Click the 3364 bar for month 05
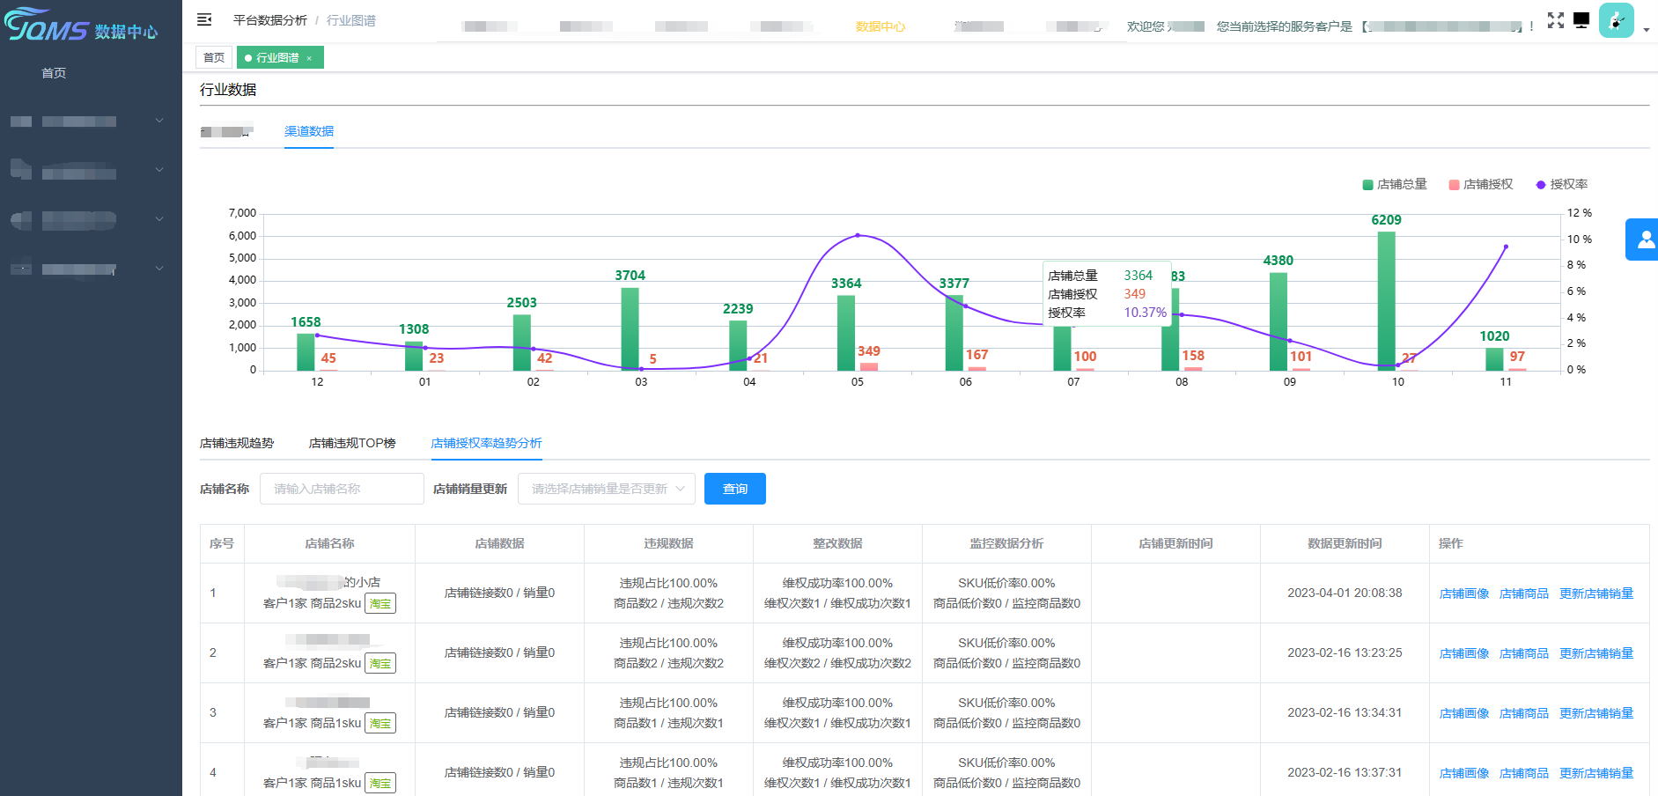The width and height of the screenshot is (1658, 796). point(846,333)
